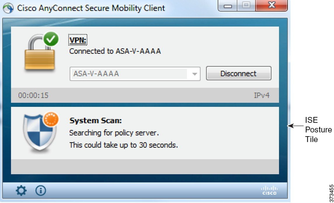Open the info about icon
The width and height of the screenshot is (334, 203).
(x=41, y=191)
